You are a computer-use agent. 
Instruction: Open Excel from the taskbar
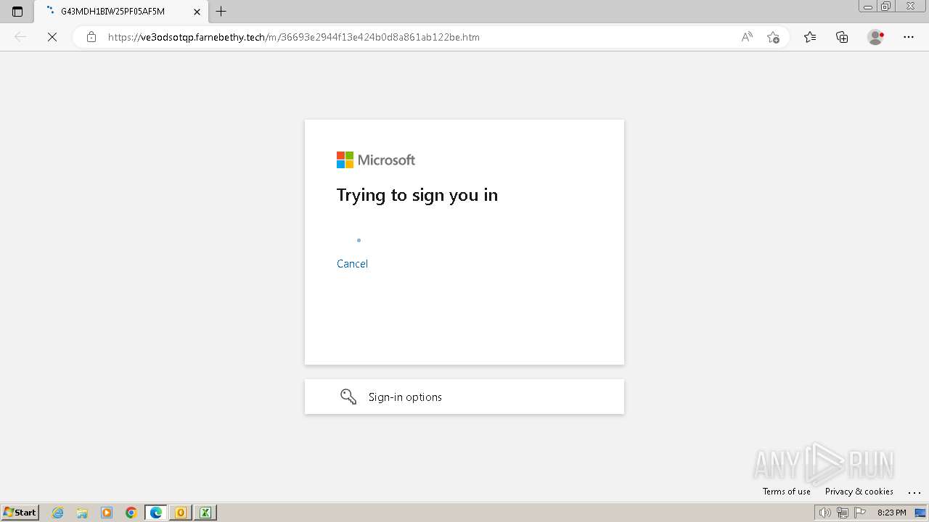click(205, 513)
